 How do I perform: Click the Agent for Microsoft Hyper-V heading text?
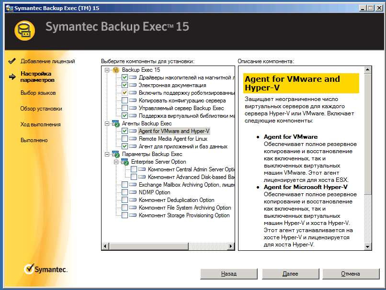point(306,187)
